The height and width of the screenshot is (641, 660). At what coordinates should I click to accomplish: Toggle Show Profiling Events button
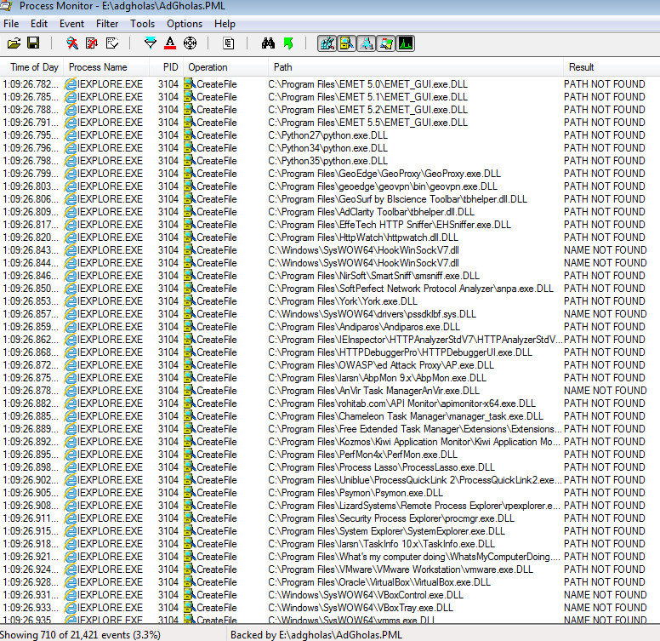(405, 43)
